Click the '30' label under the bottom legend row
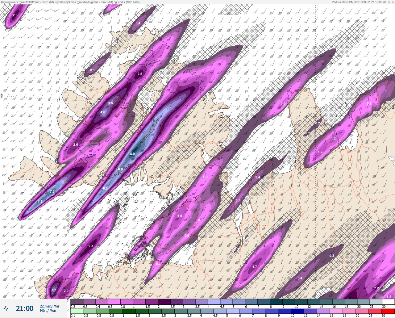The width and height of the screenshot is (395, 318). coord(383,316)
